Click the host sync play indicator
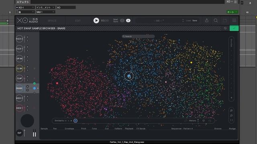 pyautogui.click(x=128, y=20)
